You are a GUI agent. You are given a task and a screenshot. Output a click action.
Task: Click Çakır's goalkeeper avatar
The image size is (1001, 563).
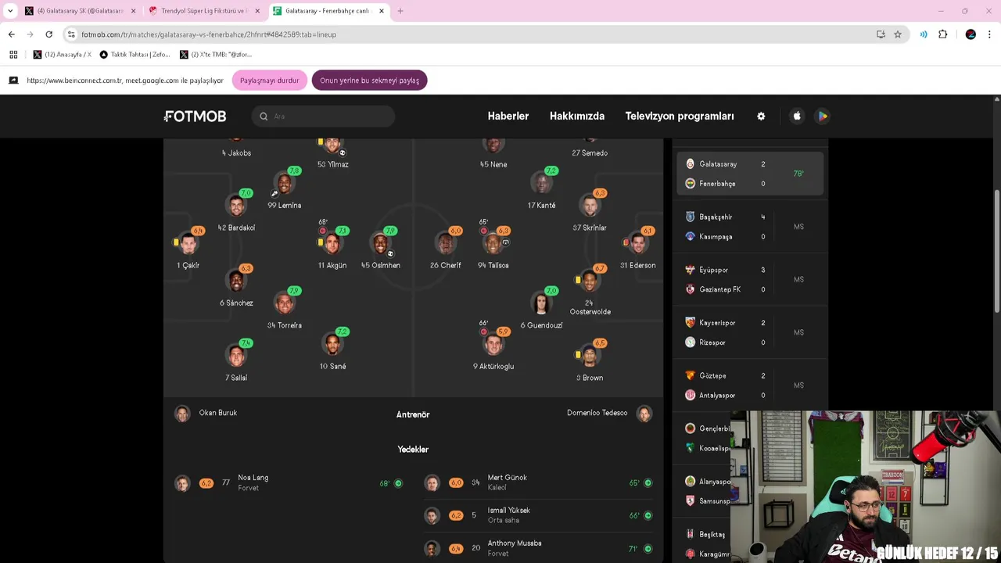coord(188,243)
